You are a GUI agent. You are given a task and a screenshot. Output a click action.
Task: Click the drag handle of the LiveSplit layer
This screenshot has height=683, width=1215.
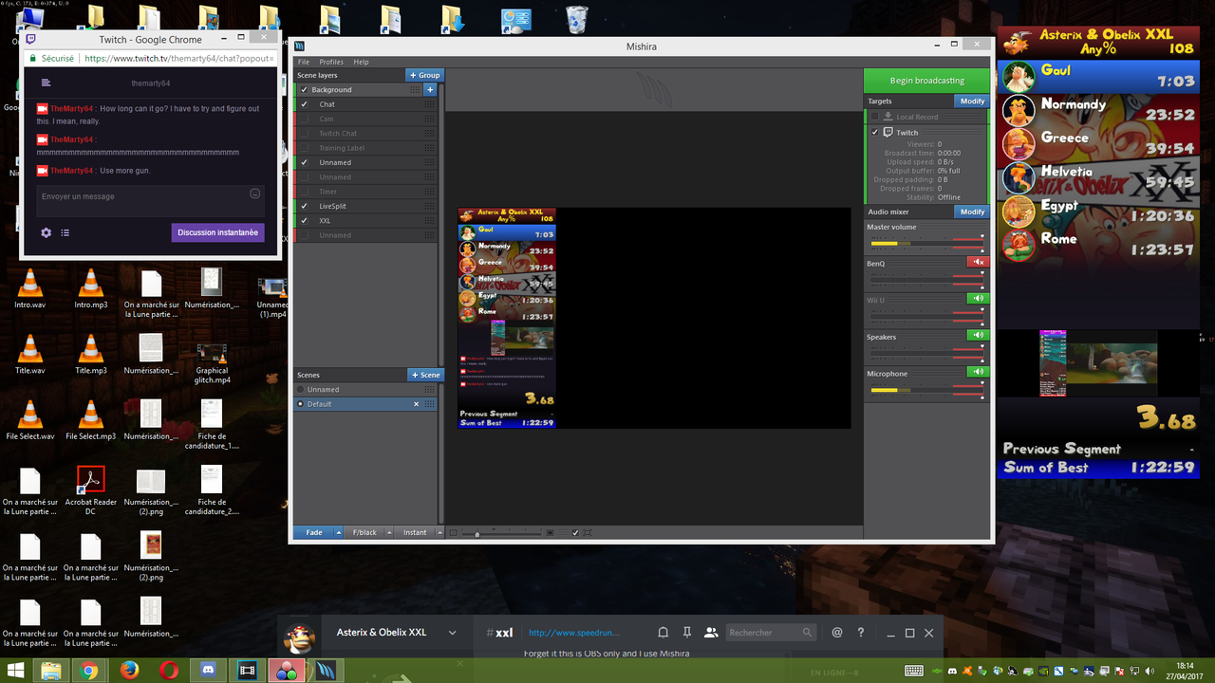430,206
